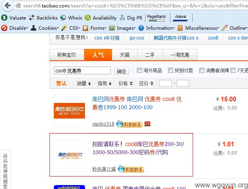Check the 消费者保障 checkbox
The image size is (248, 189).
[x=202, y=70]
